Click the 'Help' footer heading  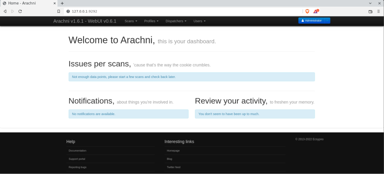coord(71,142)
